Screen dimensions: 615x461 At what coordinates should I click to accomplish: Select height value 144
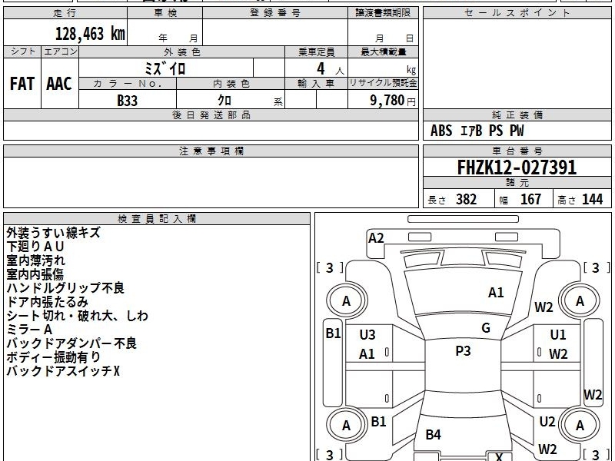point(592,199)
